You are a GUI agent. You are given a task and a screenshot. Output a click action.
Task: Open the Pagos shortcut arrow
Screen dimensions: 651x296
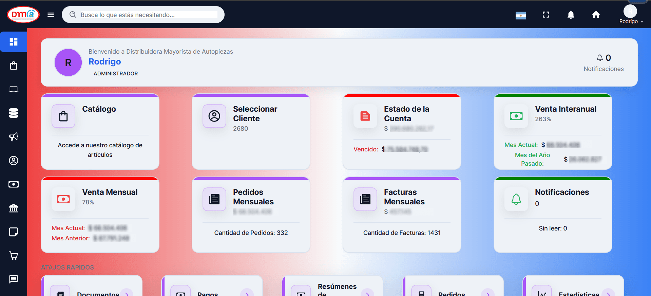click(x=247, y=294)
